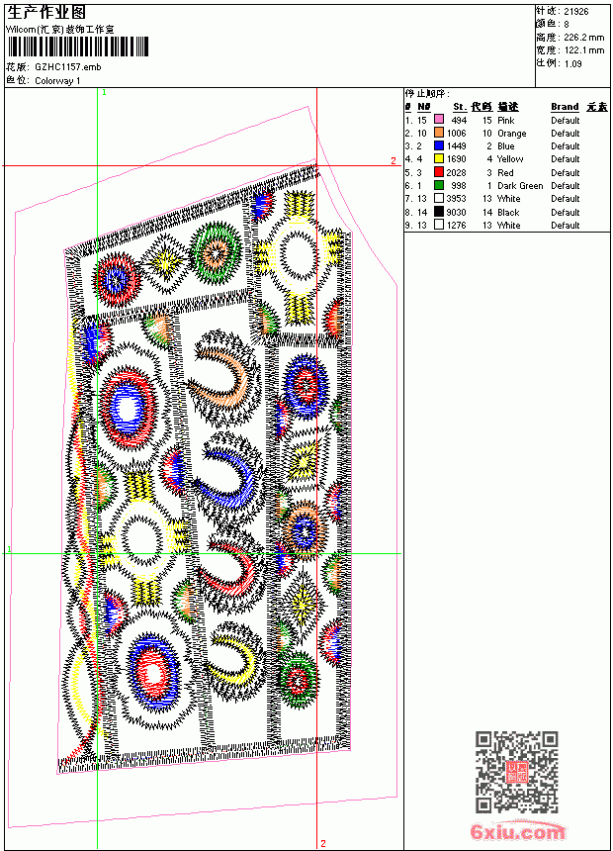Click the Brand column header
The image size is (613, 851).
point(565,107)
